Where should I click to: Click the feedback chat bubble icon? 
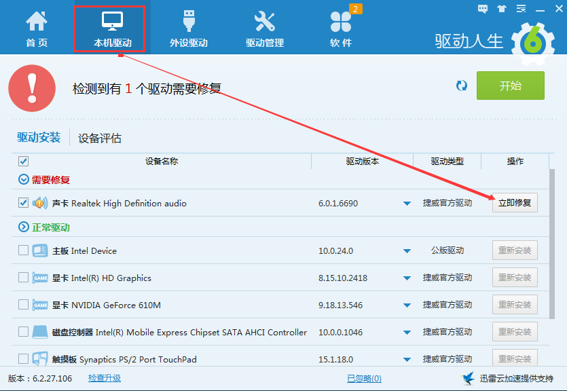pyautogui.click(x=482, y=9)
